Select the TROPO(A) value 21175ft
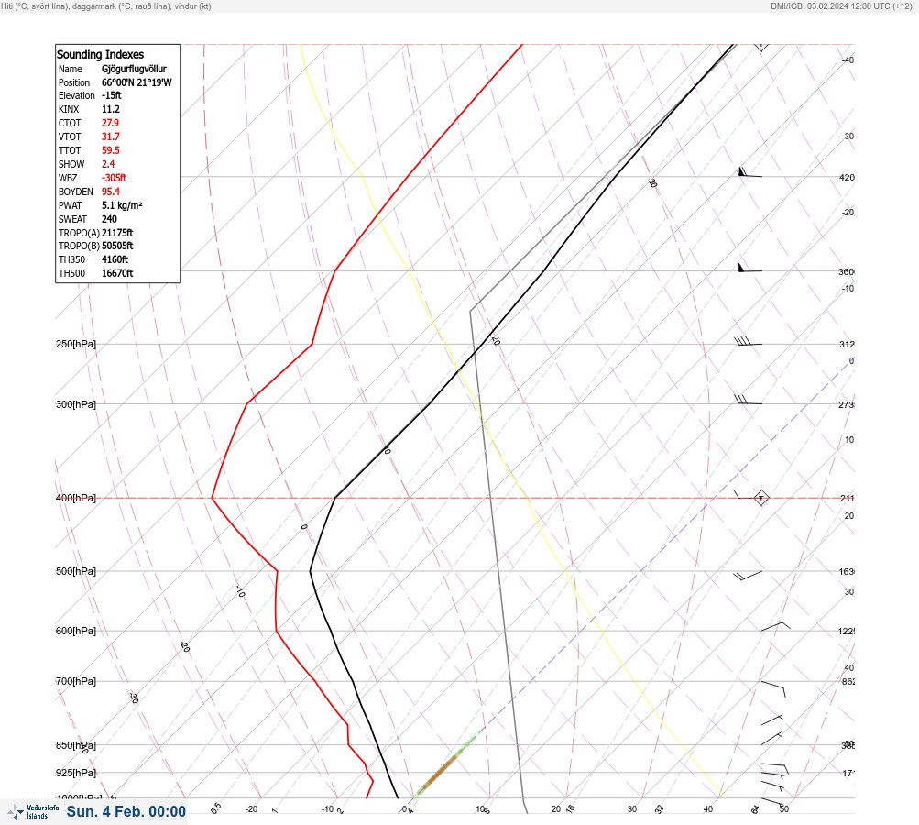The width and height of the screenshot is (919, 825). point(117,233)
